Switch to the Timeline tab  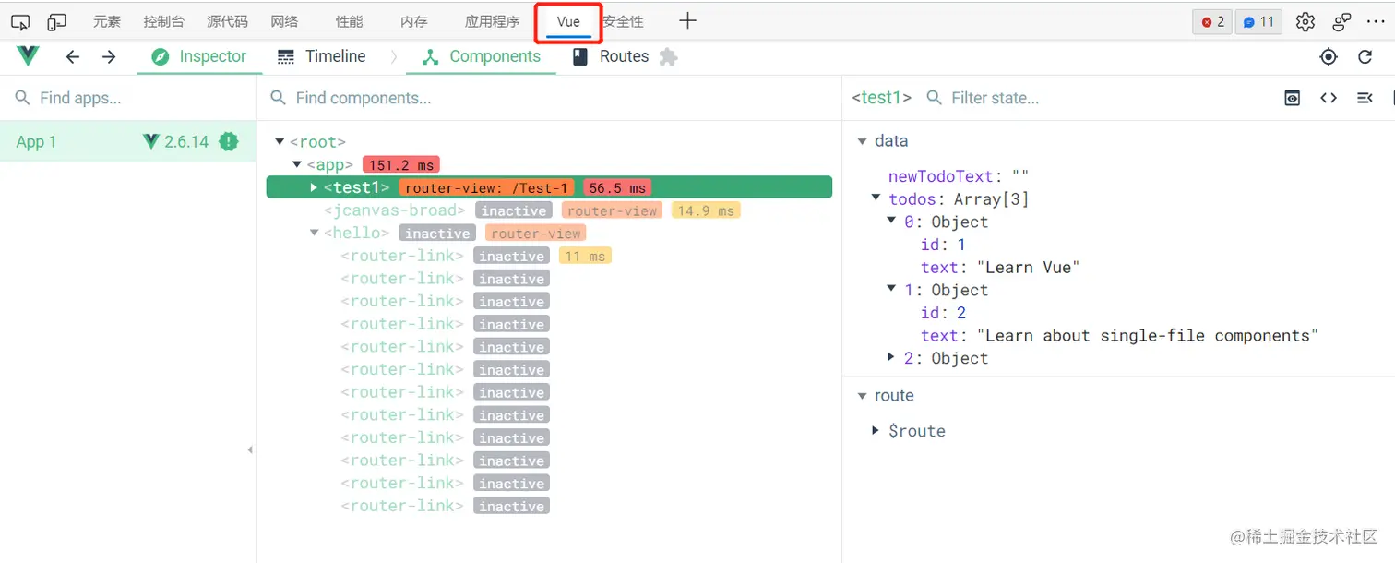pos(321,57)
